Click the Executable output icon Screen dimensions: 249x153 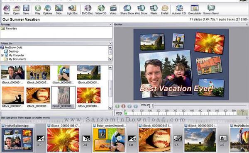pyautogui.click(x=195, y=10)
